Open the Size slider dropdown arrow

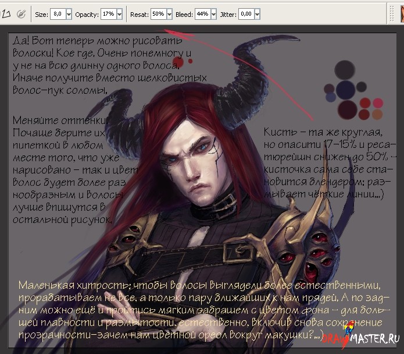click(x=69, y=14)
